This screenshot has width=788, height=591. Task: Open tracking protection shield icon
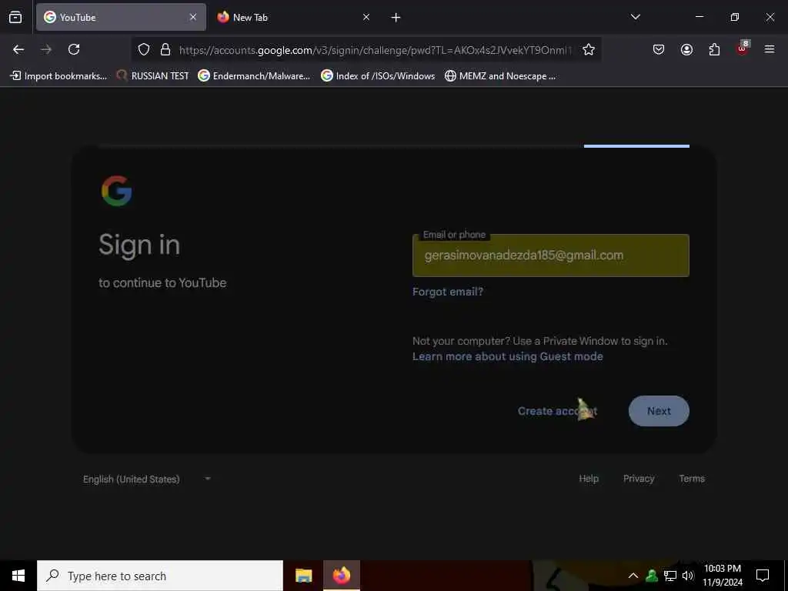point(144,49)
